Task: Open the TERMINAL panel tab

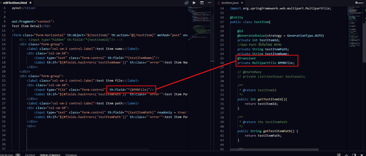Action: coord(71,155)
